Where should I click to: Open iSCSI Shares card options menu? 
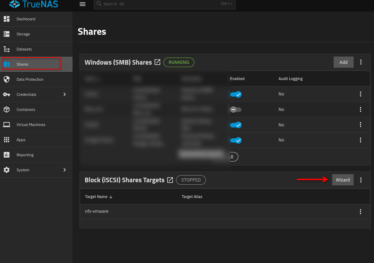click(x=361, y=180)
